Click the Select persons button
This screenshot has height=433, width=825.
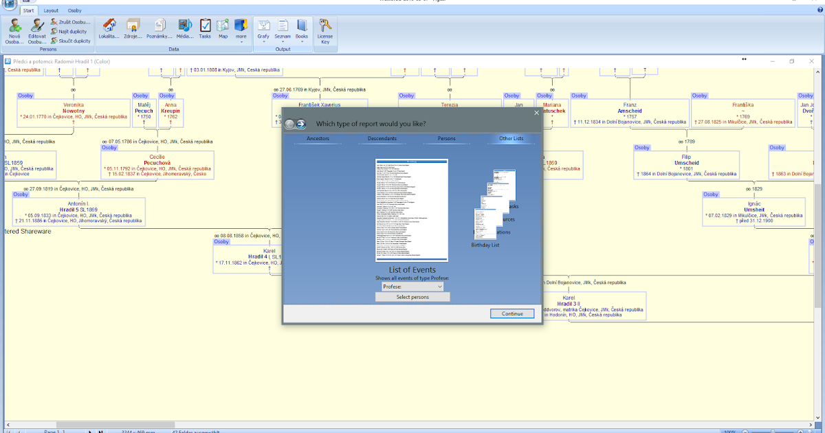[x=412, y=296]
